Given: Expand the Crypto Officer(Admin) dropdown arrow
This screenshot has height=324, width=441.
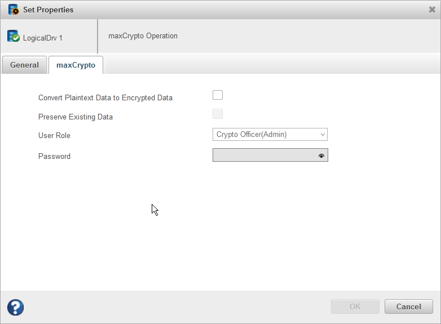Looking at the screenshot, I should point(322,135).
